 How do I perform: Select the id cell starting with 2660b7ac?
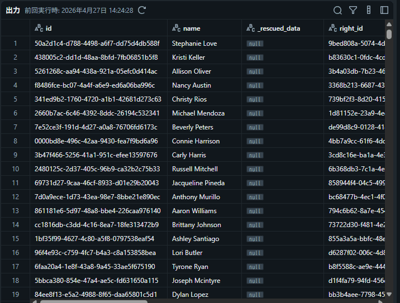[98, 113]
